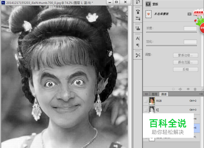The image size is (204, 148).
Task: Select the 红 channel name
Action: click(157, 110)
